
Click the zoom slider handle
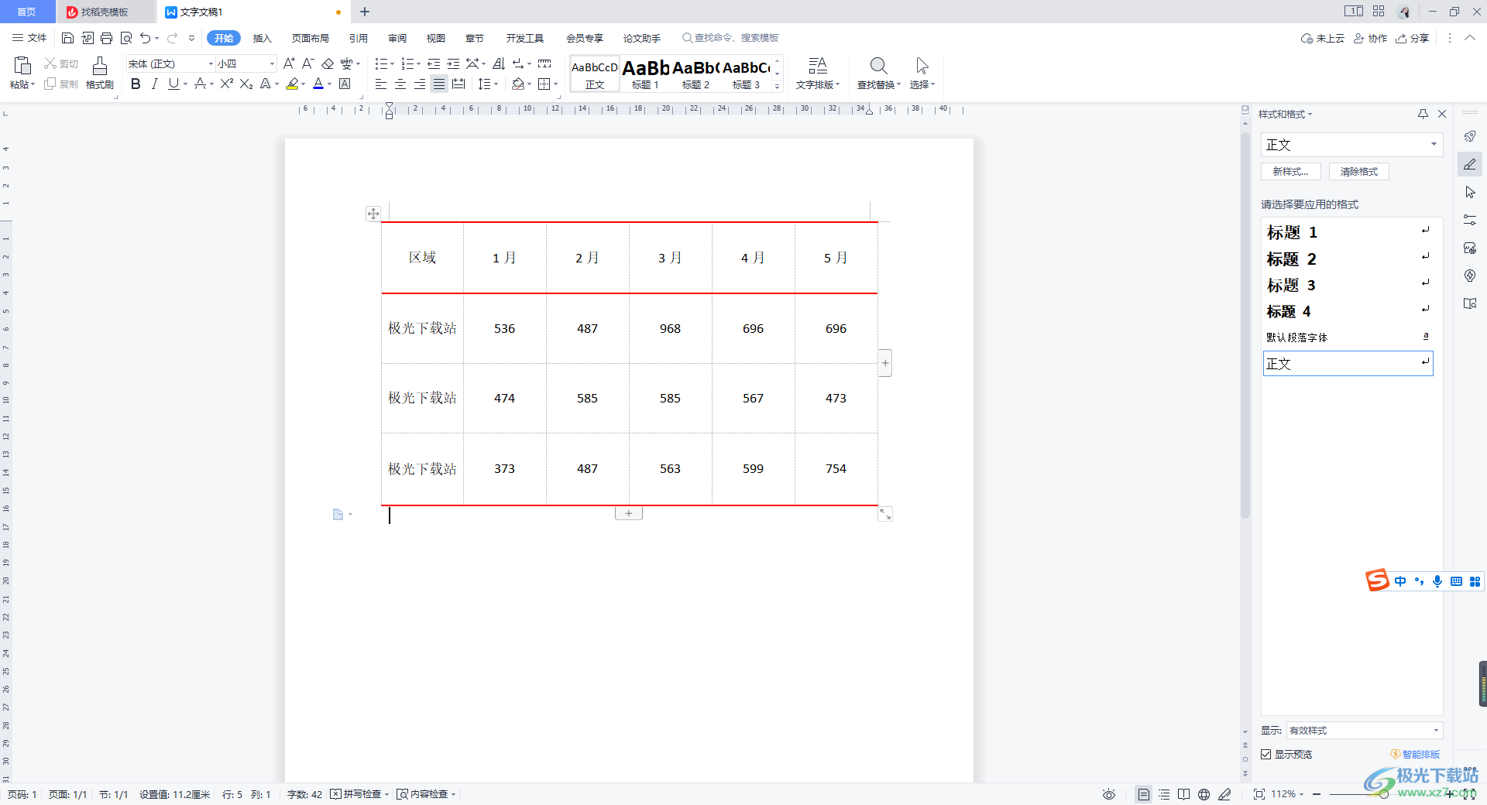click(1383, 794)
